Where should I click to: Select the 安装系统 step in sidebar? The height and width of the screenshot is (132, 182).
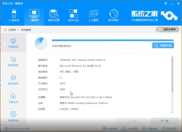pyautogui.click(x=13, y=117)
